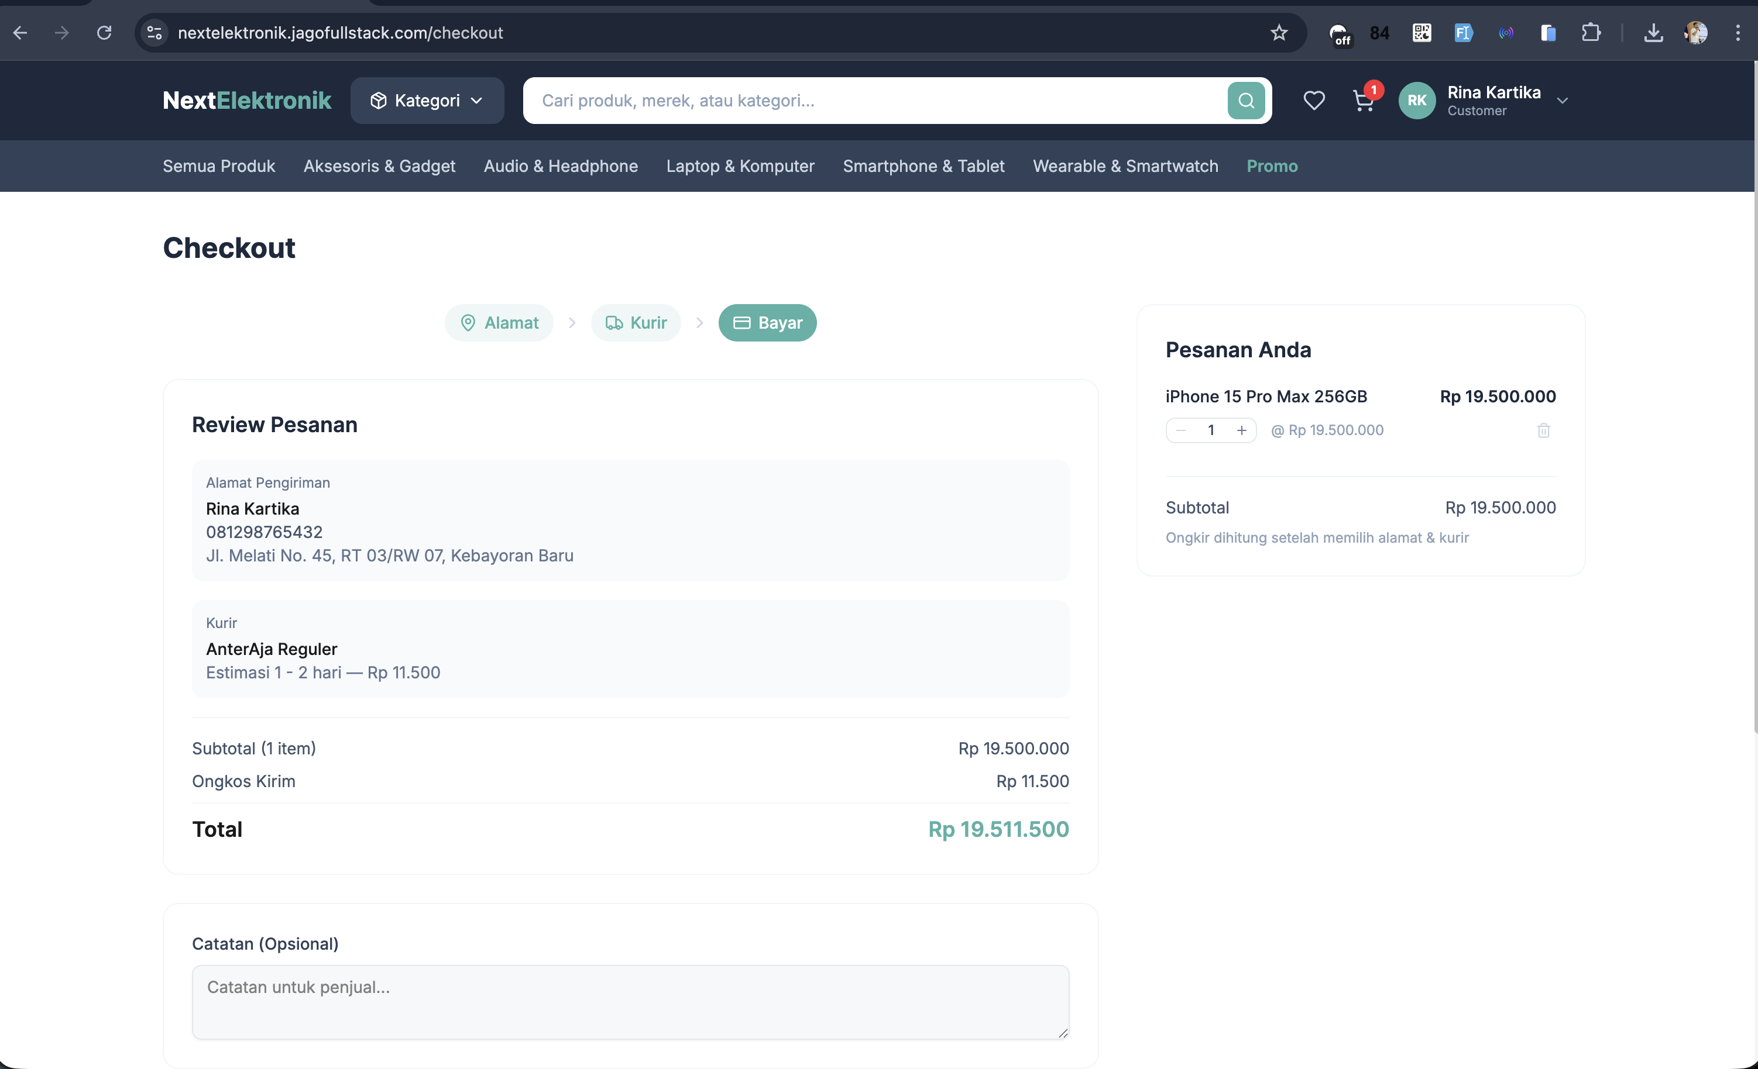The image size is (1758, 1069).
Task: Click the page vertical scrollbar
Action: pos(1754,396)
